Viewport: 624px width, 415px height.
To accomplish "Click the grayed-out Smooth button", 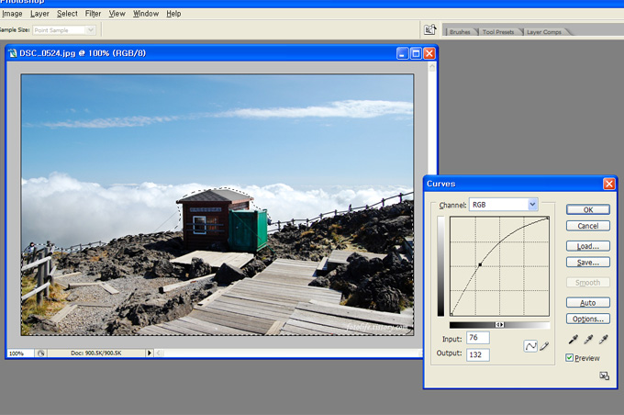I will click(588, 283).
